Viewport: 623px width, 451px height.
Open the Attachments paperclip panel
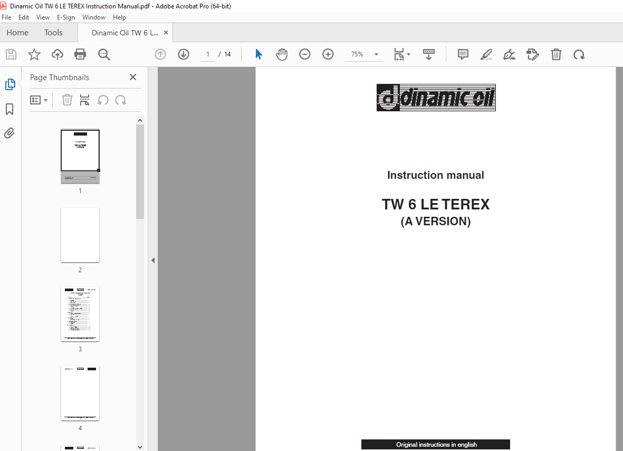click(9, 133)
